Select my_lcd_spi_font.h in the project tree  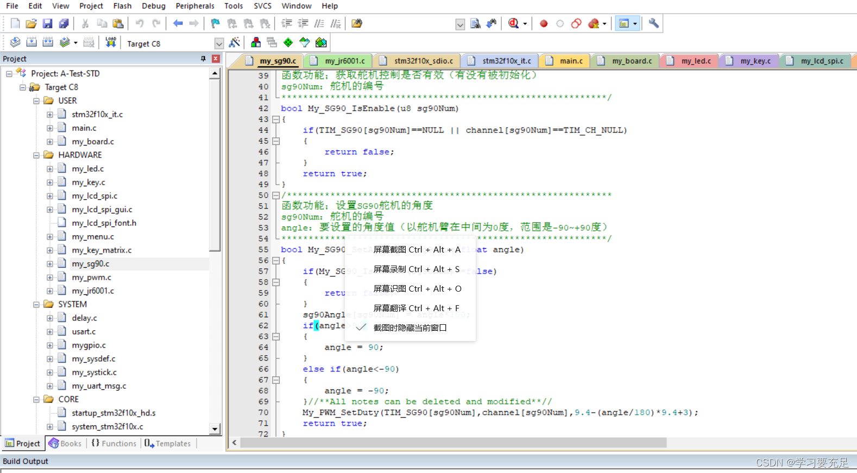pos(104,223)
